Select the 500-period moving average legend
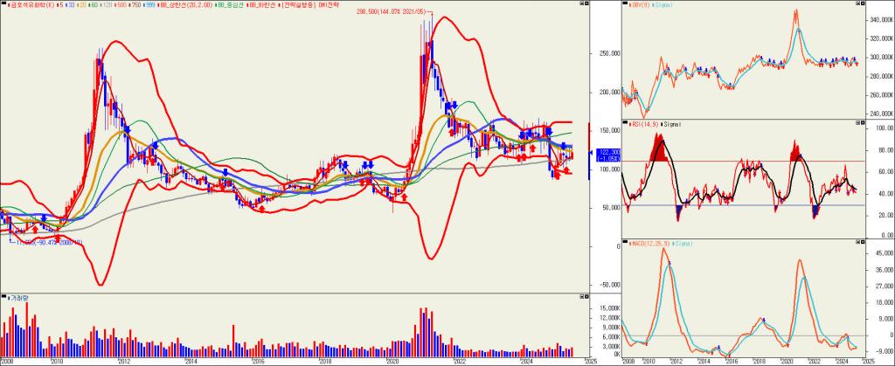The width and height of the screenshot is (895, 366). [x=121, y=3]
